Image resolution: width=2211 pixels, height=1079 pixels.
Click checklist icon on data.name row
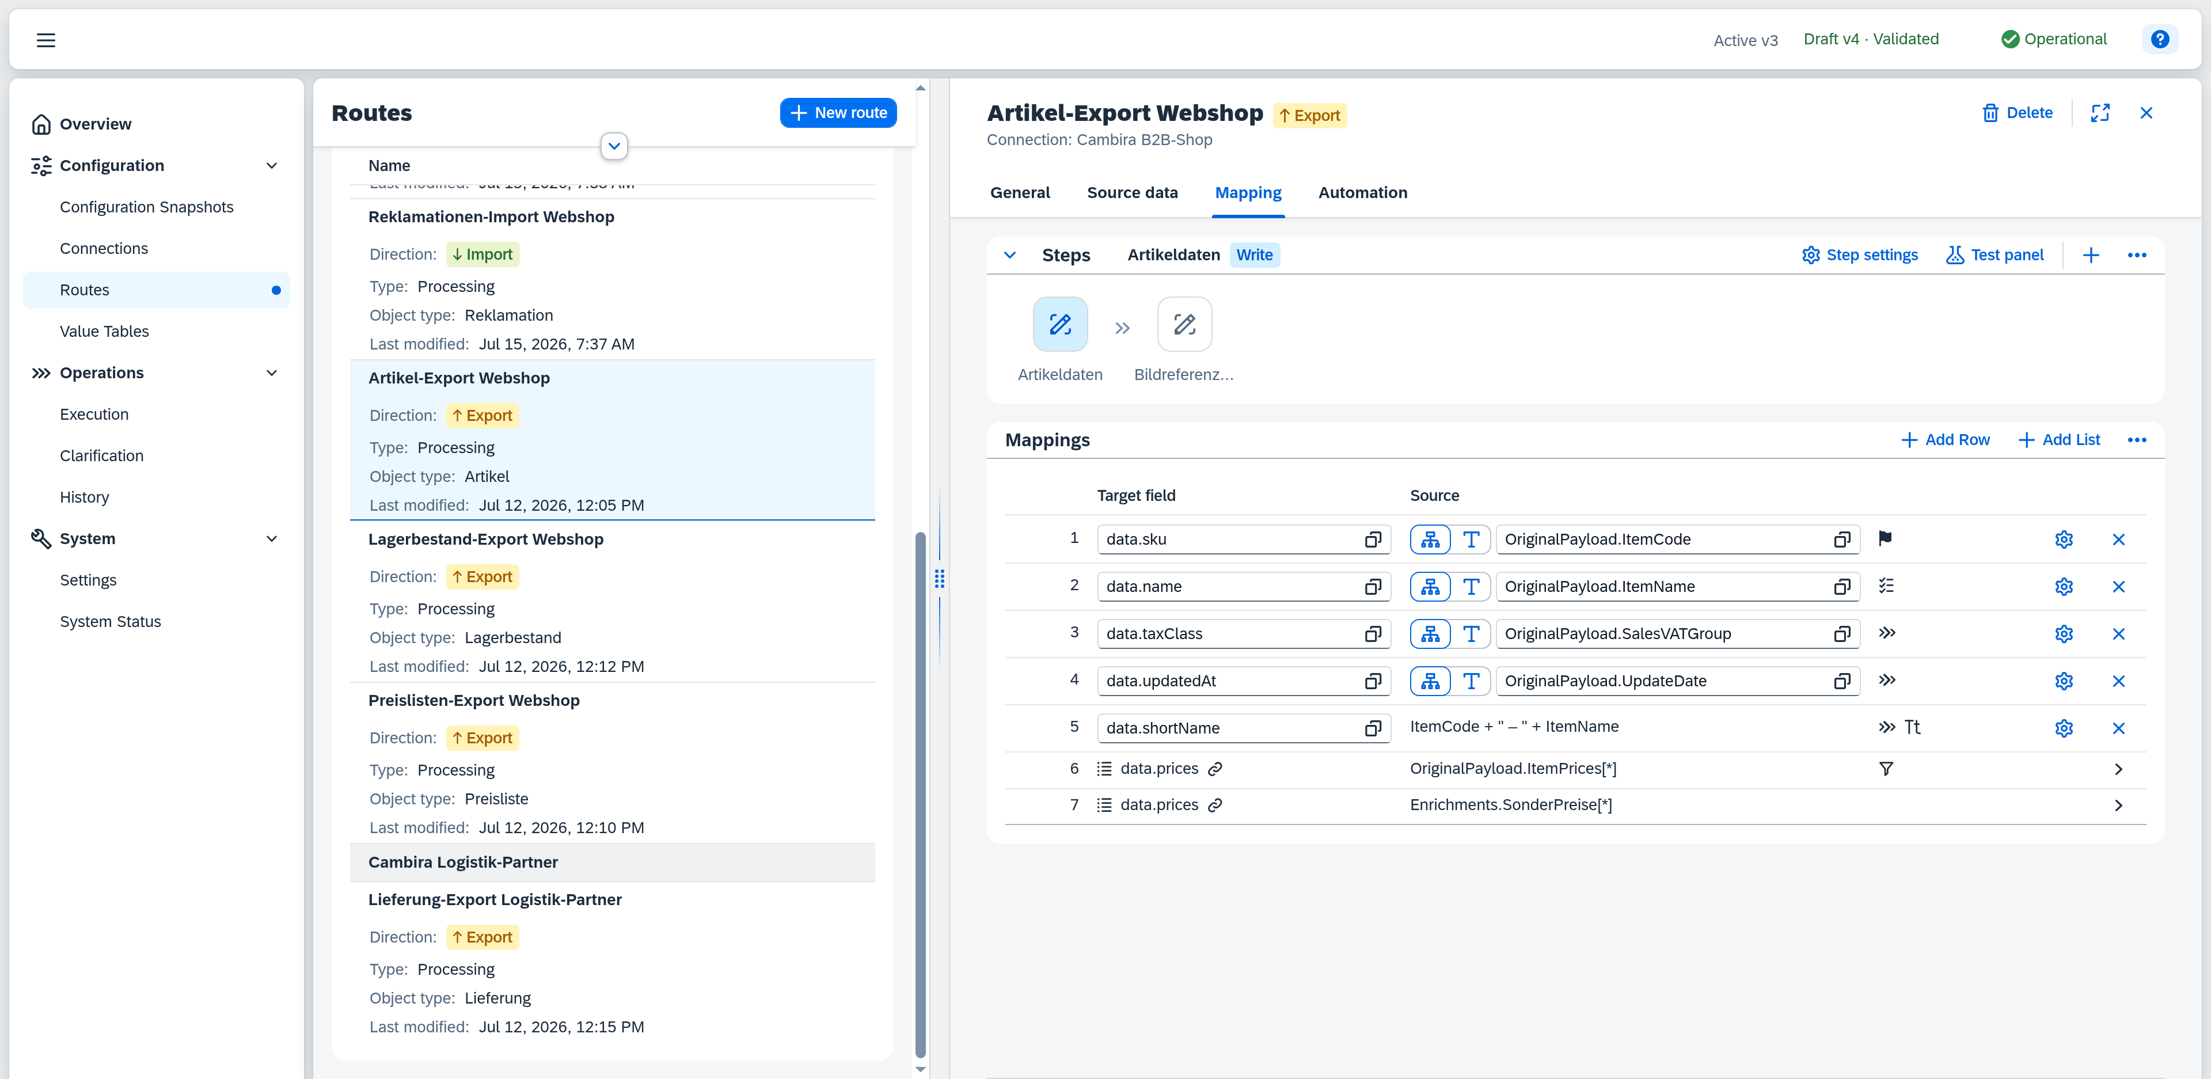1886,586
